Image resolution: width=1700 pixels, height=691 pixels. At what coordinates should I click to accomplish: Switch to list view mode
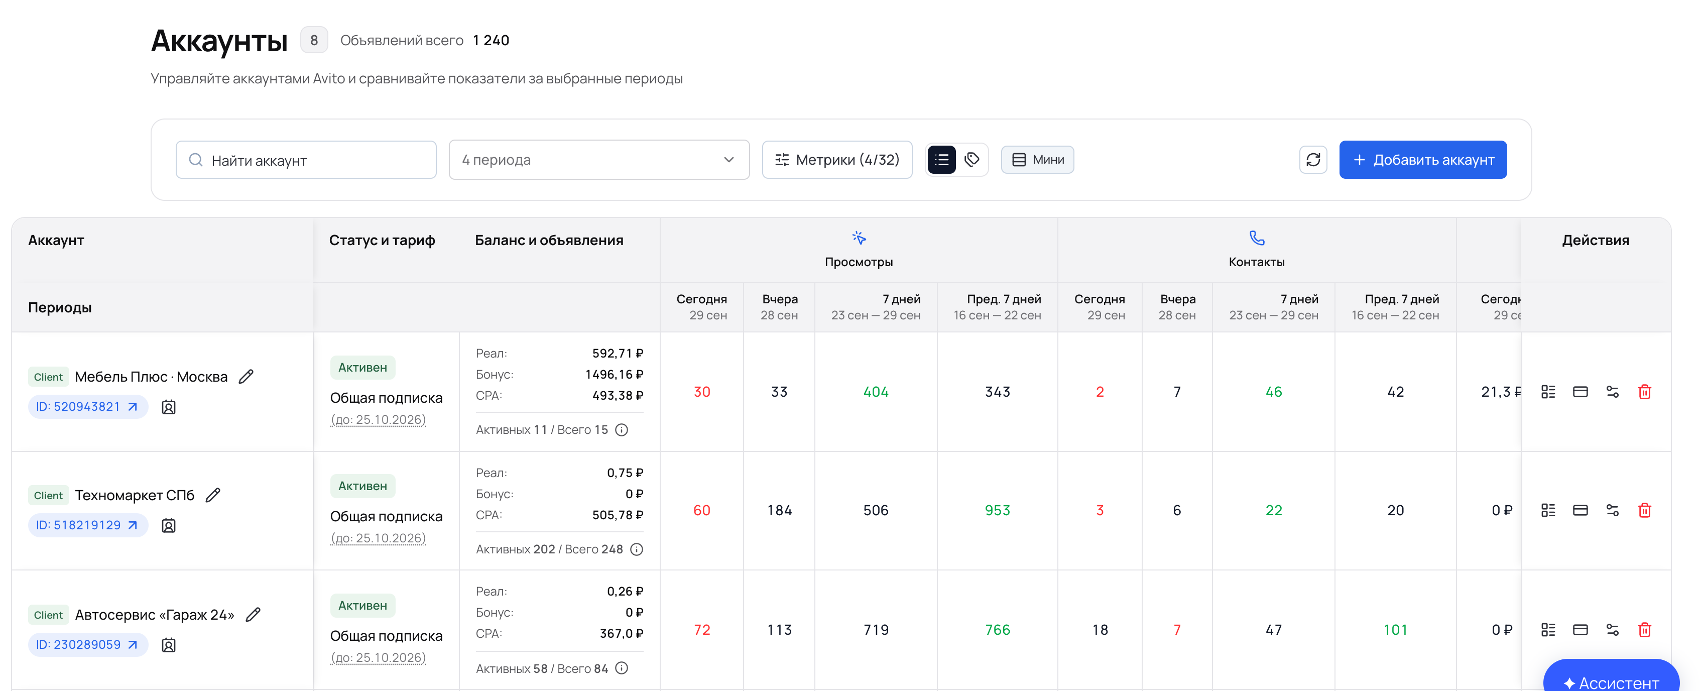coord(941,160)
